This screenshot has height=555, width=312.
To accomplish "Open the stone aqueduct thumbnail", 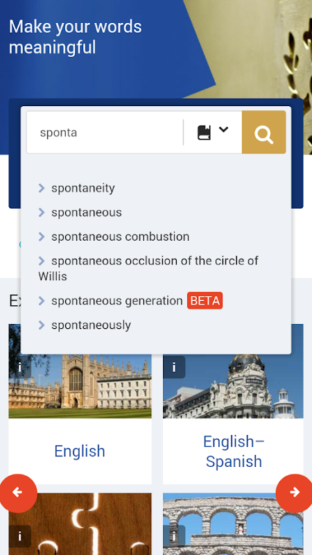I will pos(233,524).
